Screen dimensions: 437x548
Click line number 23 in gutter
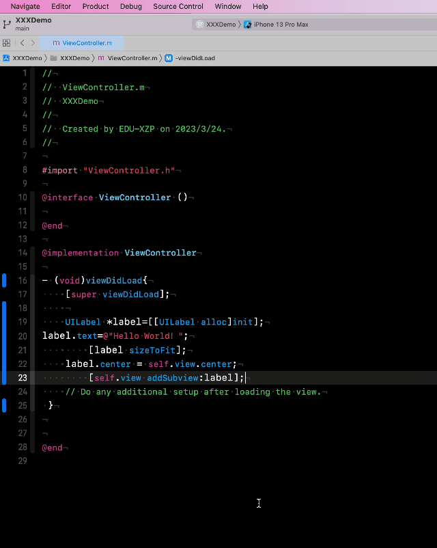point(23,378)
